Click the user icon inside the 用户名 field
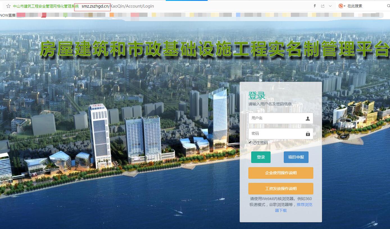This screenshot has width=390, height=229. pyautogui.click(x=308, y=118)
